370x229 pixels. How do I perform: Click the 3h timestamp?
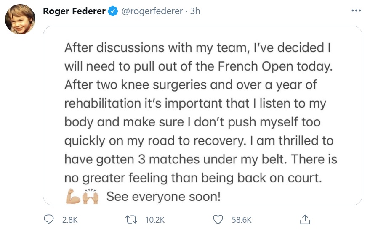[x=195, y=11]
